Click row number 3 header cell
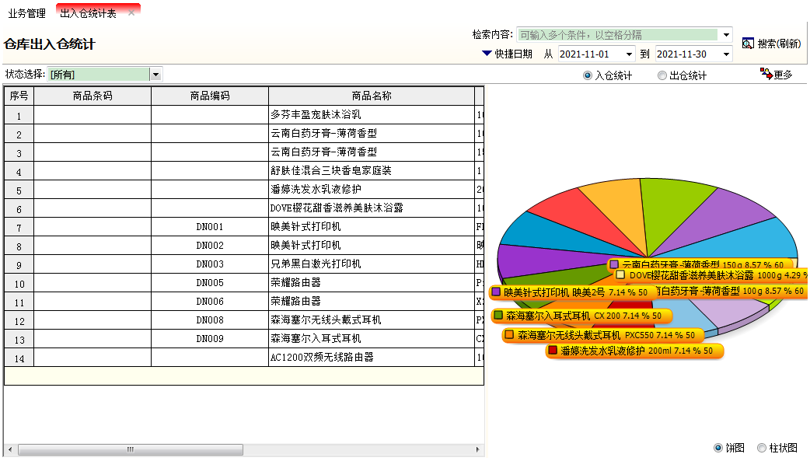The width and height of the screenshot is (810, 461). 19,152
